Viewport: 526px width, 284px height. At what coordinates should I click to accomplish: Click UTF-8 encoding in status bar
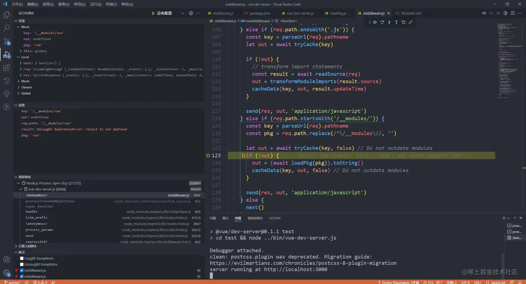(465, 282)
